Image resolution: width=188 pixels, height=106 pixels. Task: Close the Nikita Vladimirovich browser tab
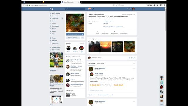pyautogui.click(x=78, y=2)
